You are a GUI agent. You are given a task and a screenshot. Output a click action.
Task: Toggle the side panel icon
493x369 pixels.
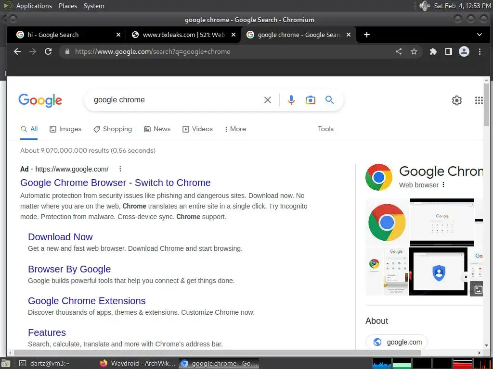[449, 51]
